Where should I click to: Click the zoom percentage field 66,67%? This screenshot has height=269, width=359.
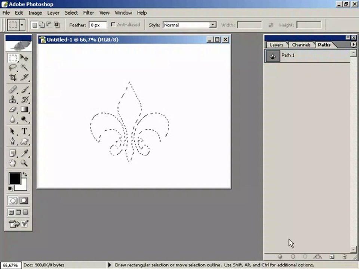[10, 265]
